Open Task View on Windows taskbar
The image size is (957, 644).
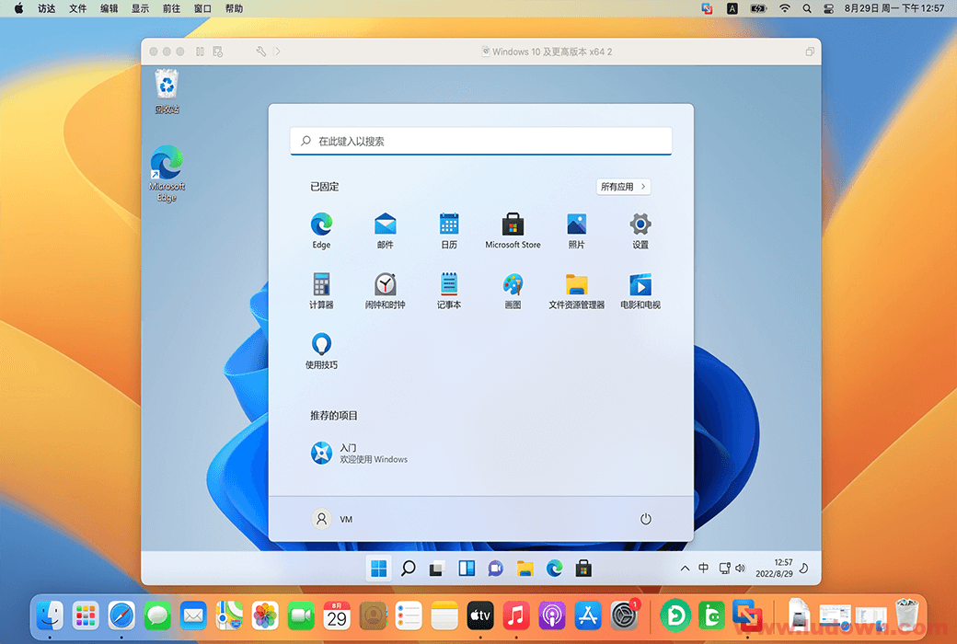(437, 569)
